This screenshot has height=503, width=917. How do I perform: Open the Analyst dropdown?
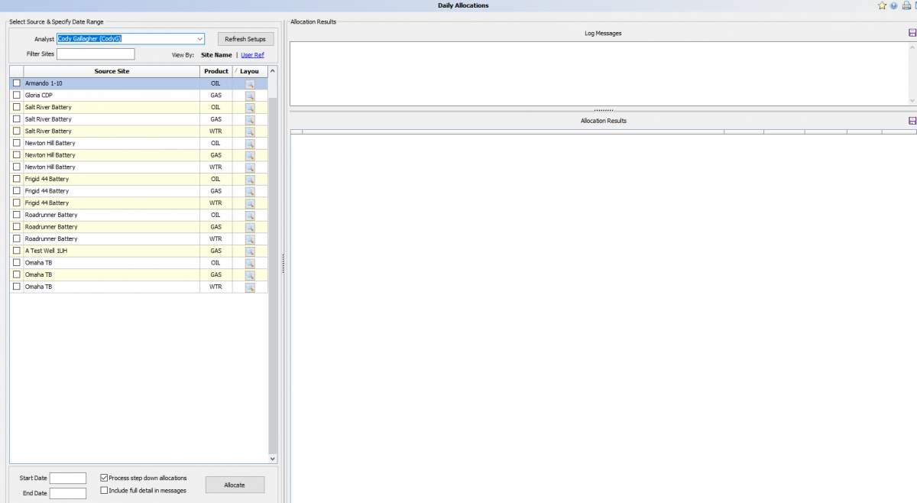199,39
